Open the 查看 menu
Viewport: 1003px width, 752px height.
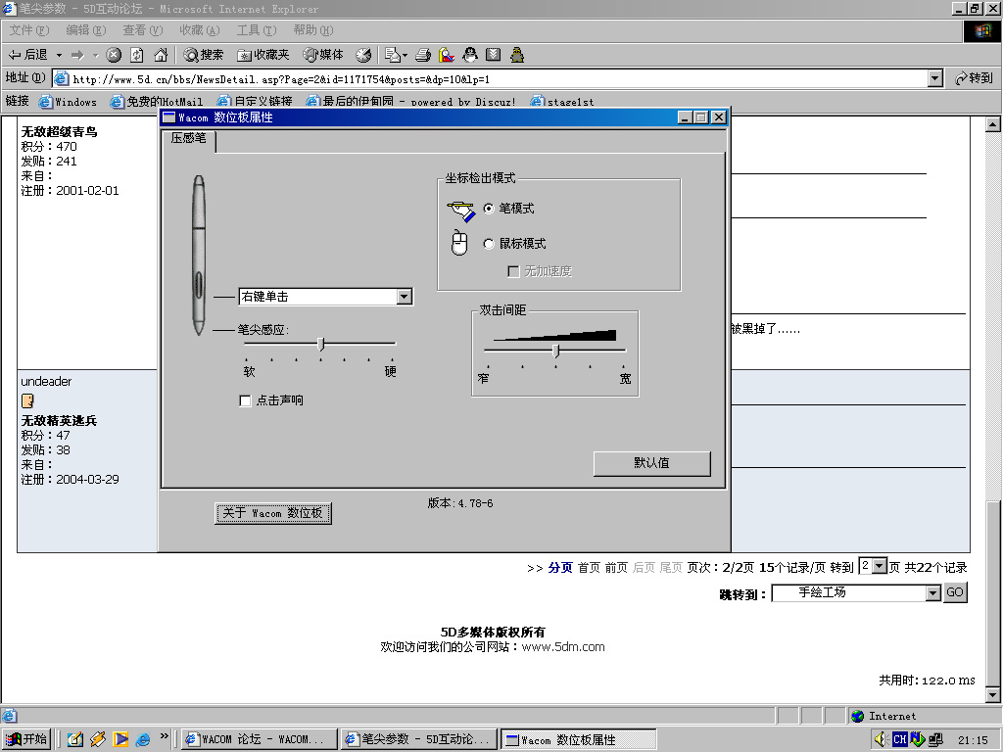[143, 30]
